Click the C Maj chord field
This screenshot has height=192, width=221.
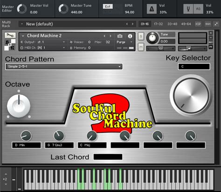click(x=92, y=145)
